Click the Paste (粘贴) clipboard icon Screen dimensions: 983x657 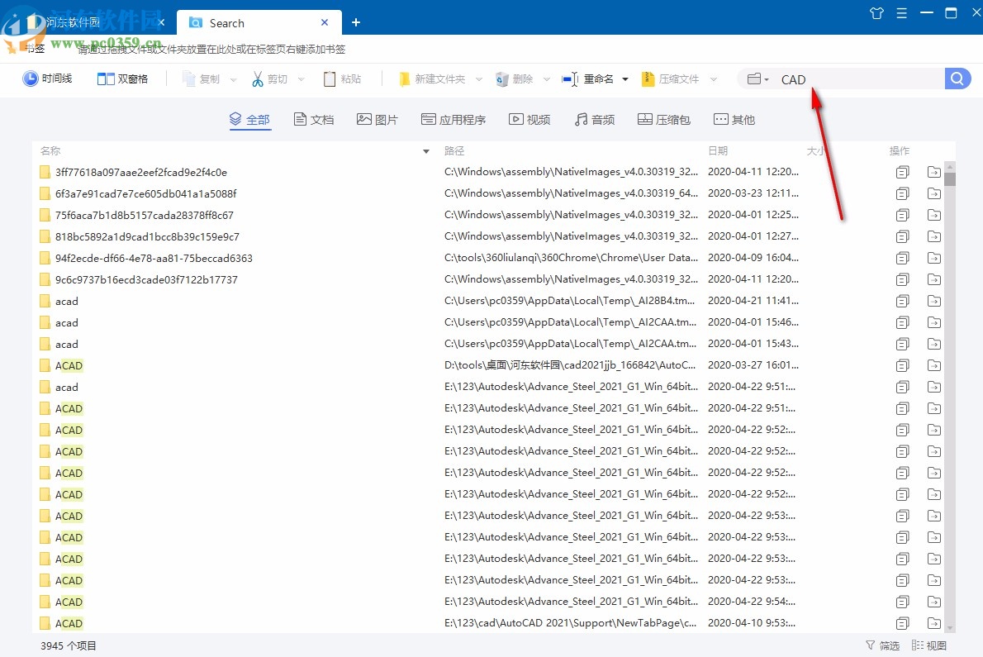[x=330, y=79]
